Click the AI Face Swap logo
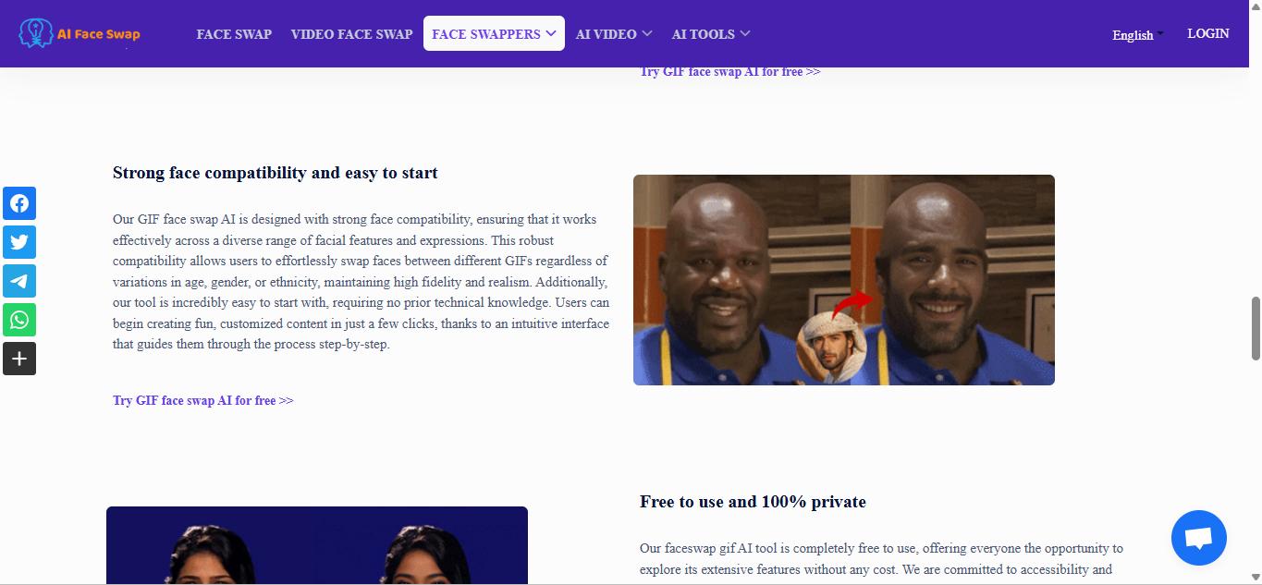This screenshot has width=1262, height=585. (x=80, y=34)
